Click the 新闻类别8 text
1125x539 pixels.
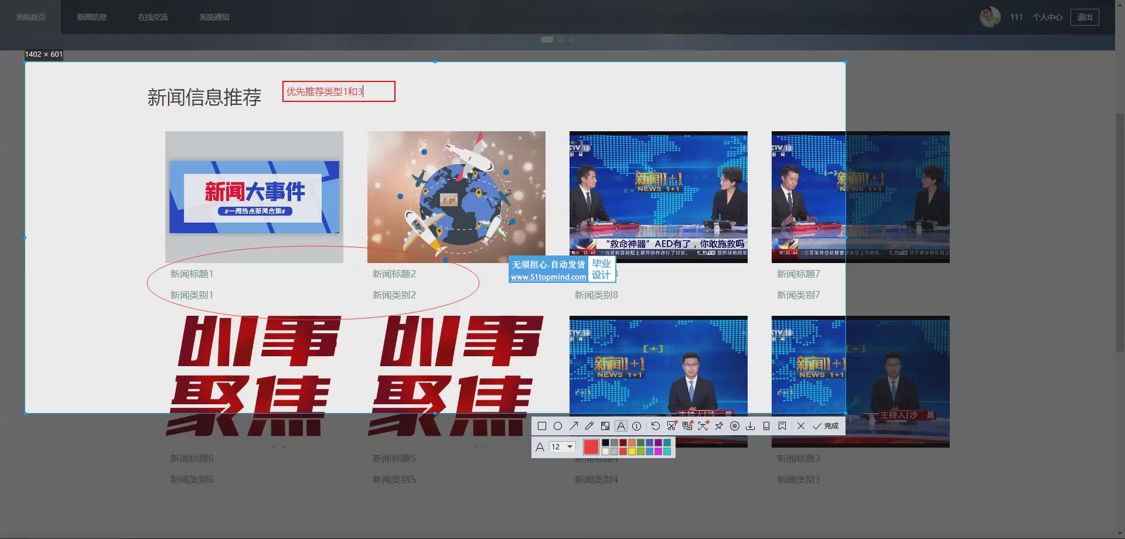[596, 295]
